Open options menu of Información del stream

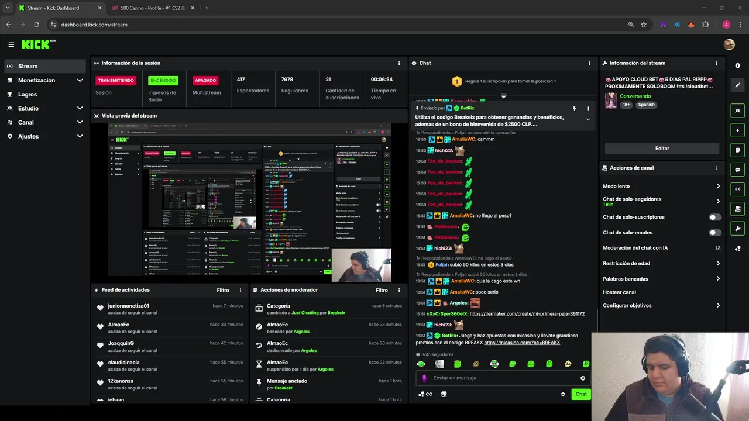(x=717, y=63)
